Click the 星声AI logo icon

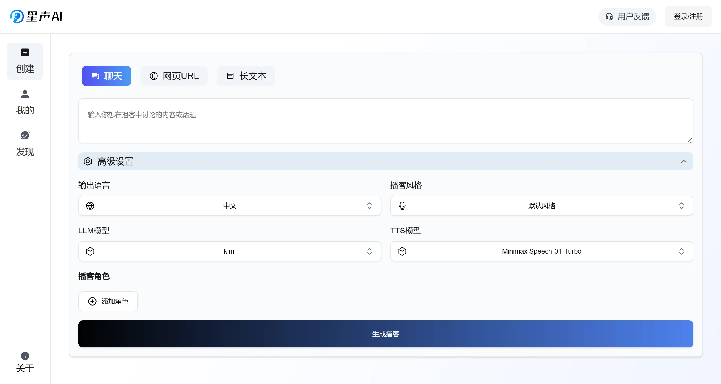coord(17,16)
